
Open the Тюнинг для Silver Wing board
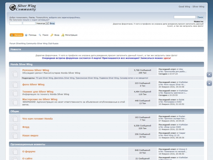[x=38, y=92]
